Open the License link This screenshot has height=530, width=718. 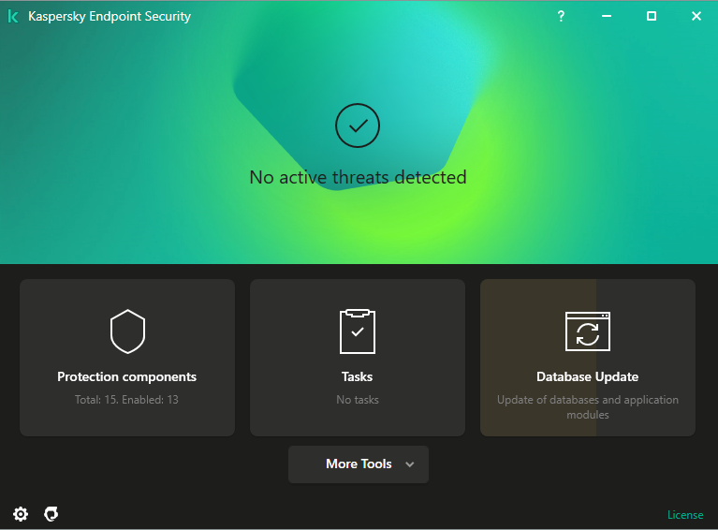684,515
